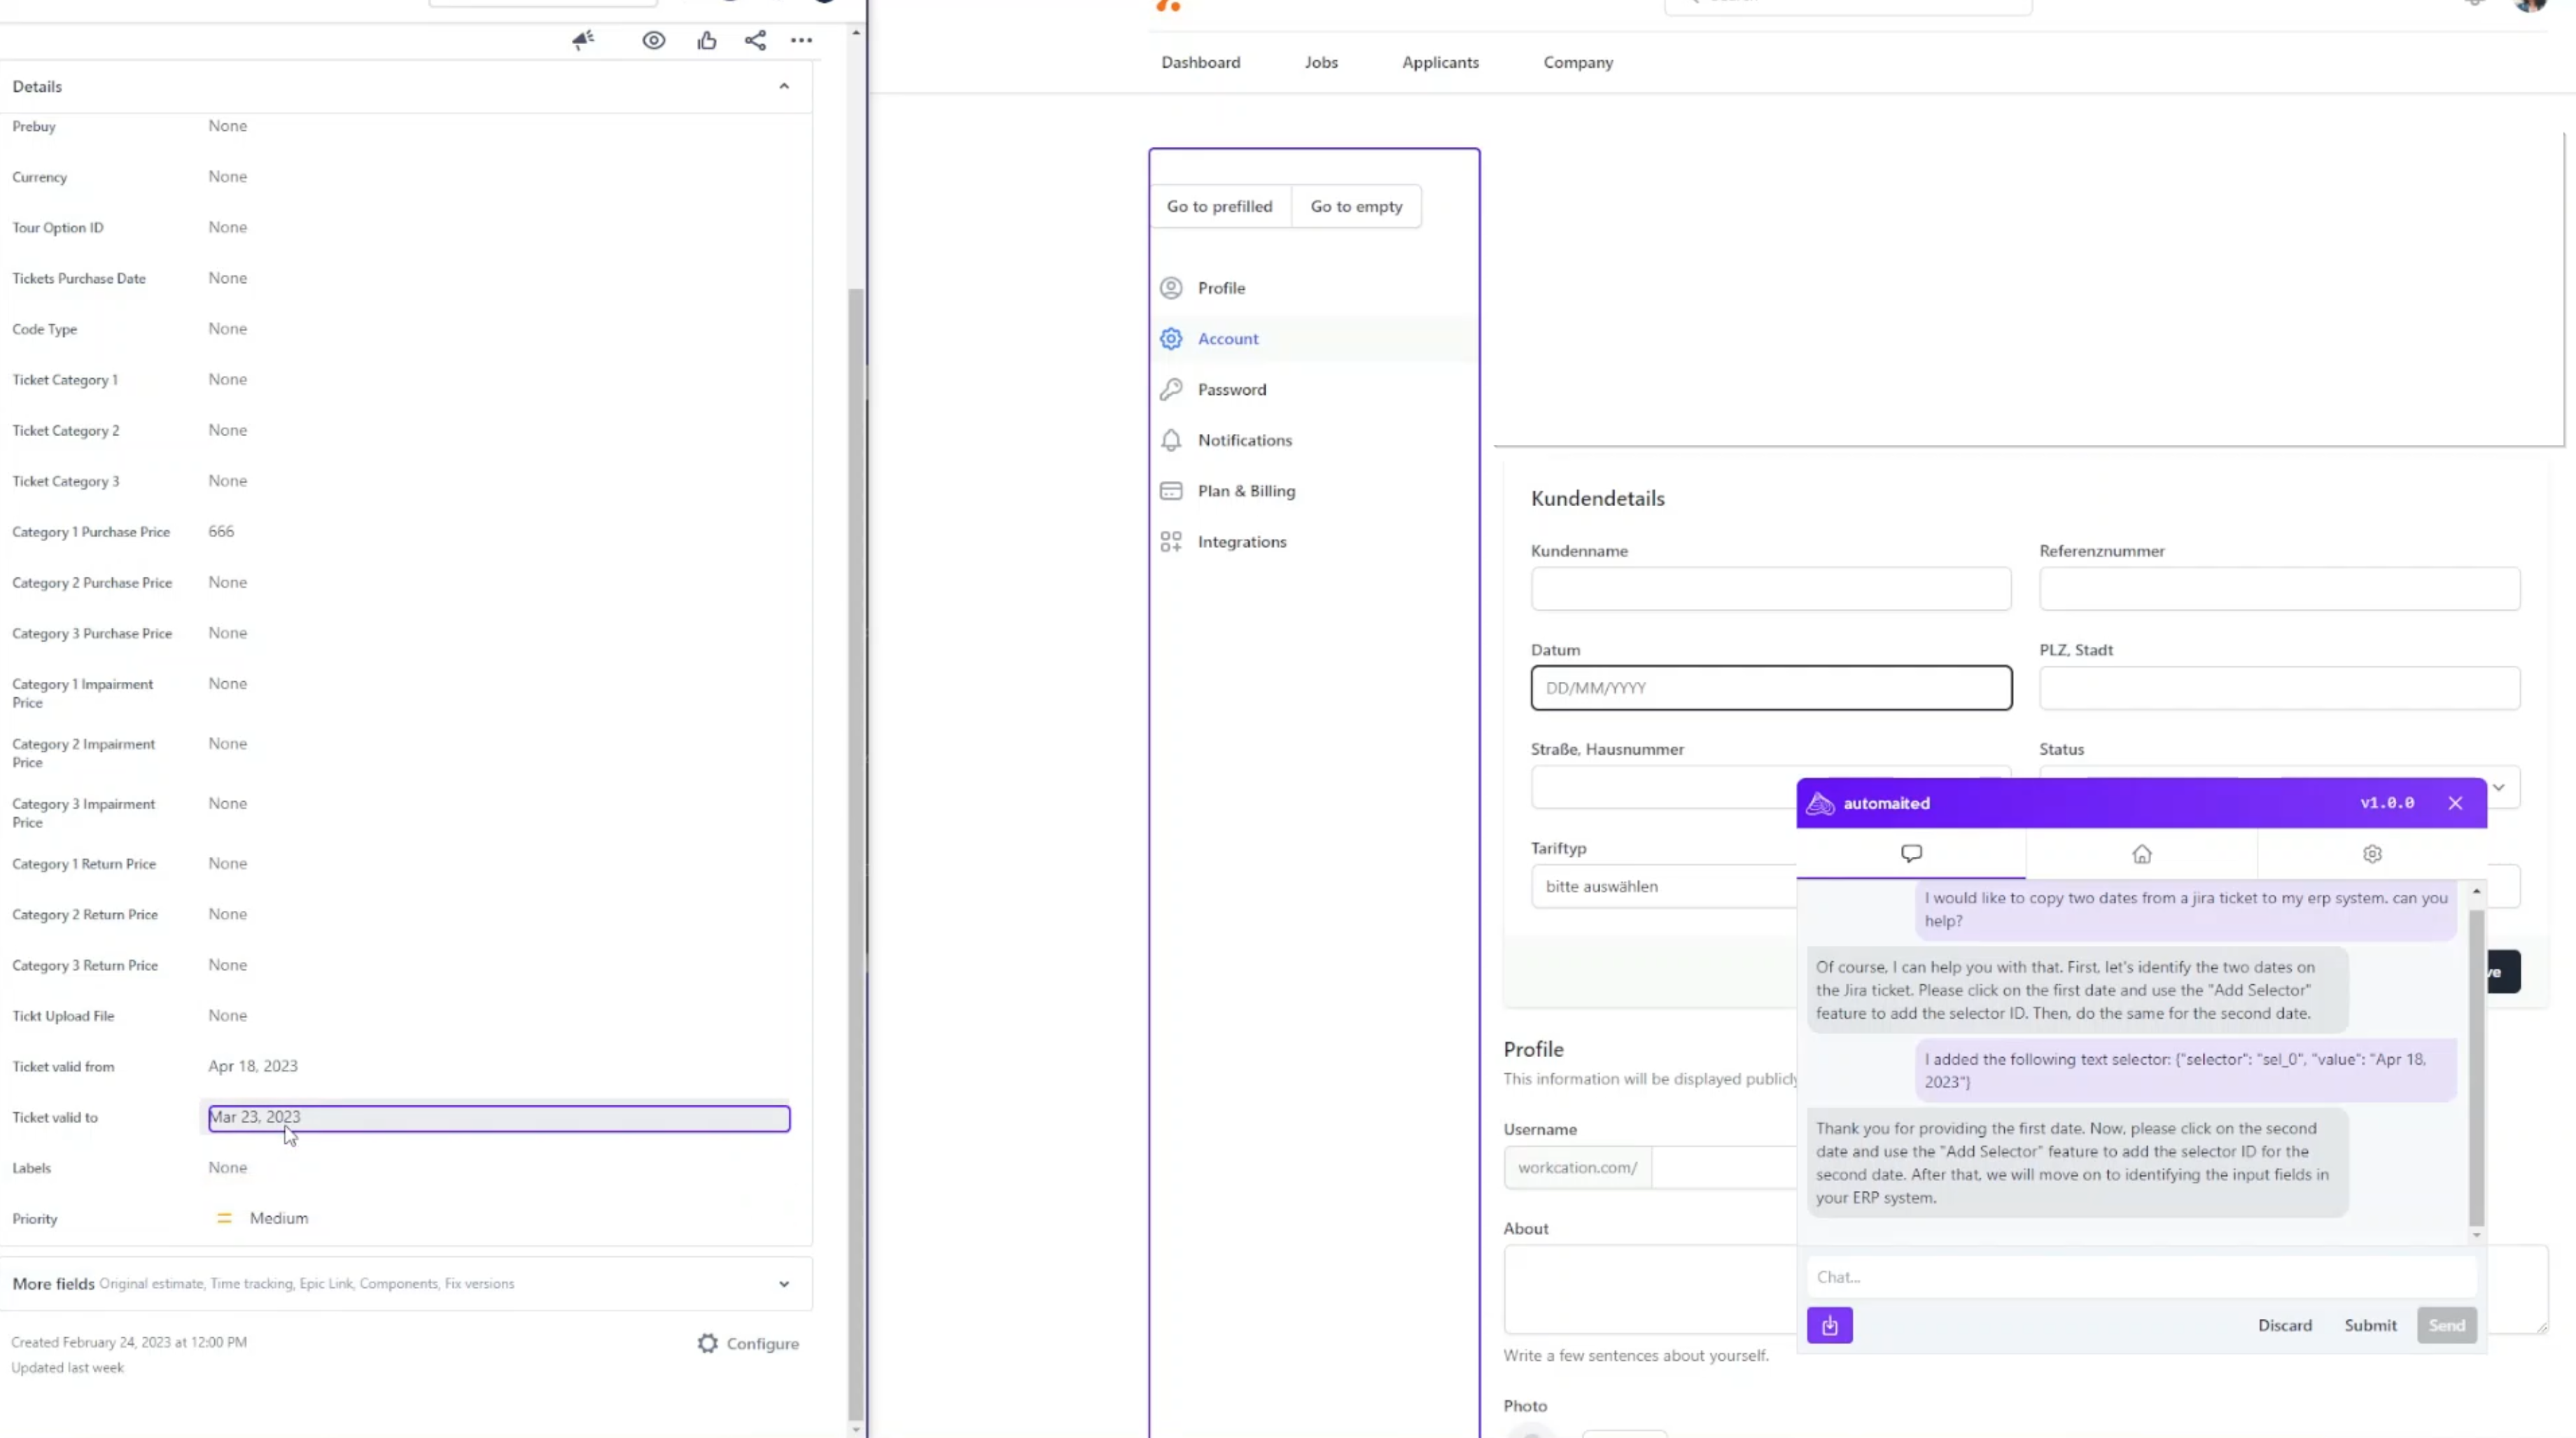Open the Password sidebar menu item
Viewport: 2576px width, 1438px height.
[1314, 390]
